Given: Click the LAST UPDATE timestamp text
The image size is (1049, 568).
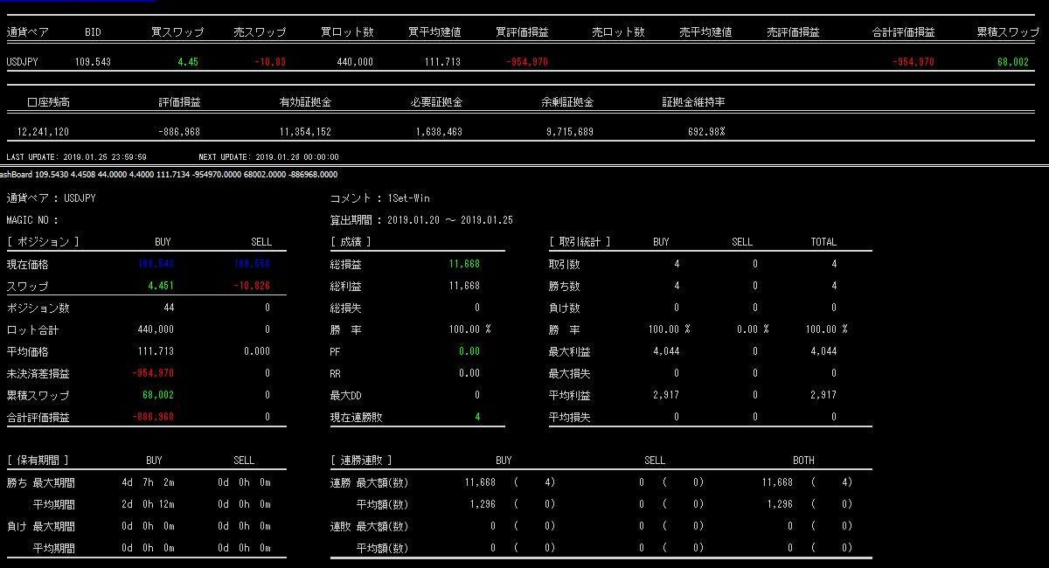Looking at the screenshot, I should tap(76, 157).
